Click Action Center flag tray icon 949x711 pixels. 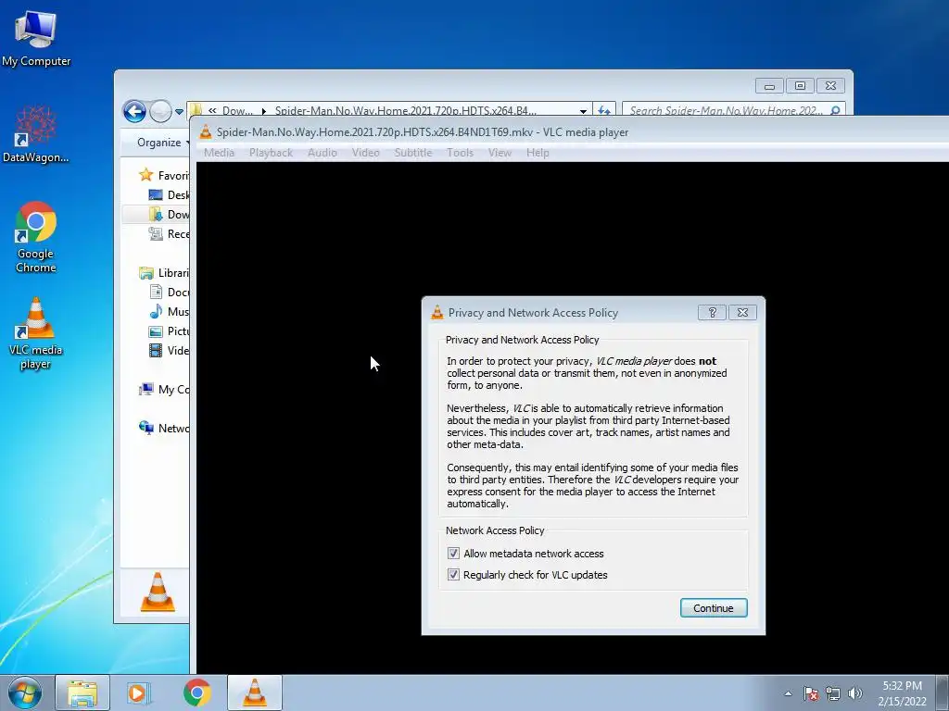point(811,693)
